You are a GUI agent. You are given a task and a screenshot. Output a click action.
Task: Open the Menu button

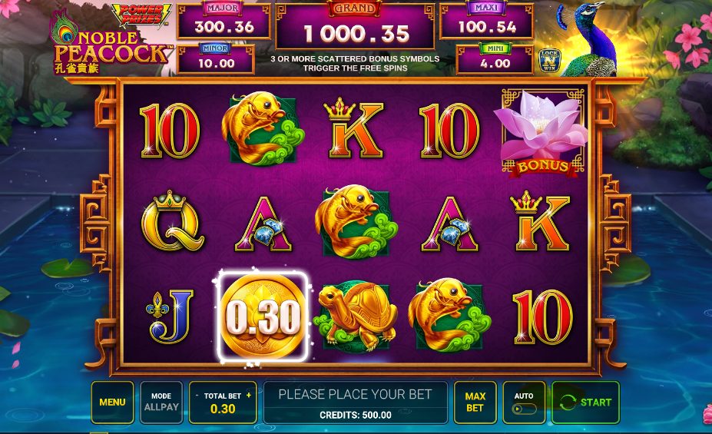coord(113,403)
